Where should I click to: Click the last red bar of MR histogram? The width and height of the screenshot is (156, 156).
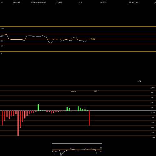(x=90, y=118)
